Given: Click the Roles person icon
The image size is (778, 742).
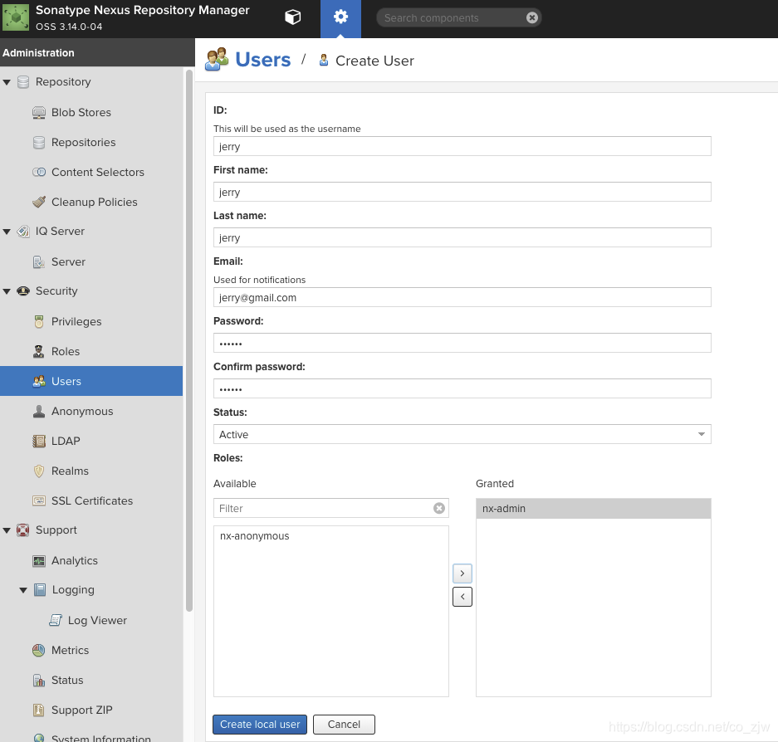Looking at the screenshot, I should (x=39, y=351).
